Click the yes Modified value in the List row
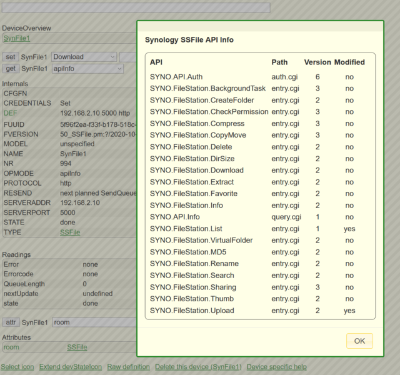400x375 pixels. [x=349, y=229]
